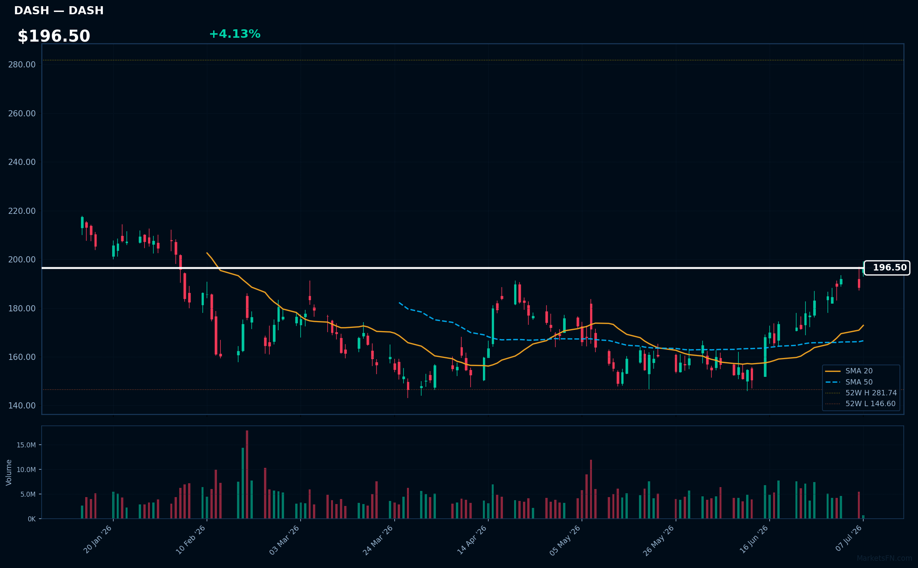Click the 260.00 price axis label
Image resolution: width=918 pixels, height=568 pixels.
pos(22,114)
